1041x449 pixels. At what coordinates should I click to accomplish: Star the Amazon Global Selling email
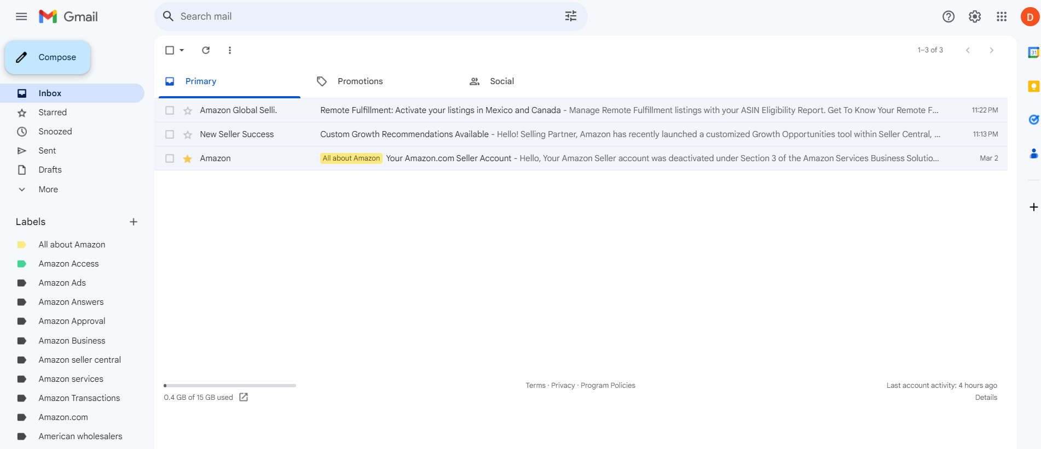tap(188, 110)
